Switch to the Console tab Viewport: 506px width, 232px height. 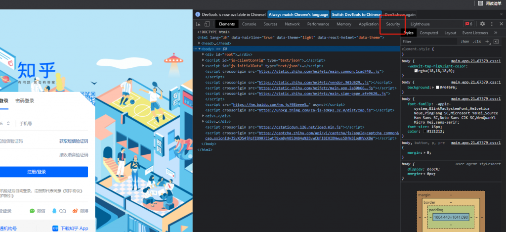pyautogui.click(x=249, y=24)
